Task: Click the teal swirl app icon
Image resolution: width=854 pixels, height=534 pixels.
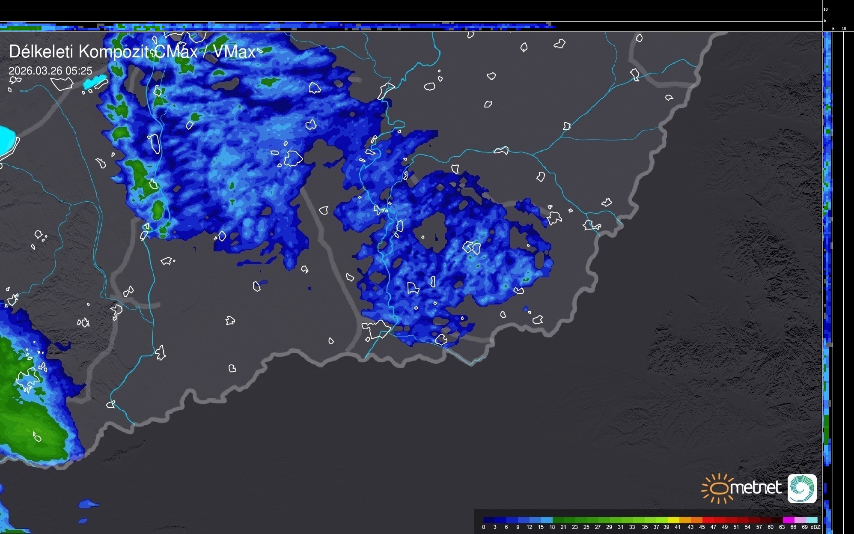Action: pos(802,489)
